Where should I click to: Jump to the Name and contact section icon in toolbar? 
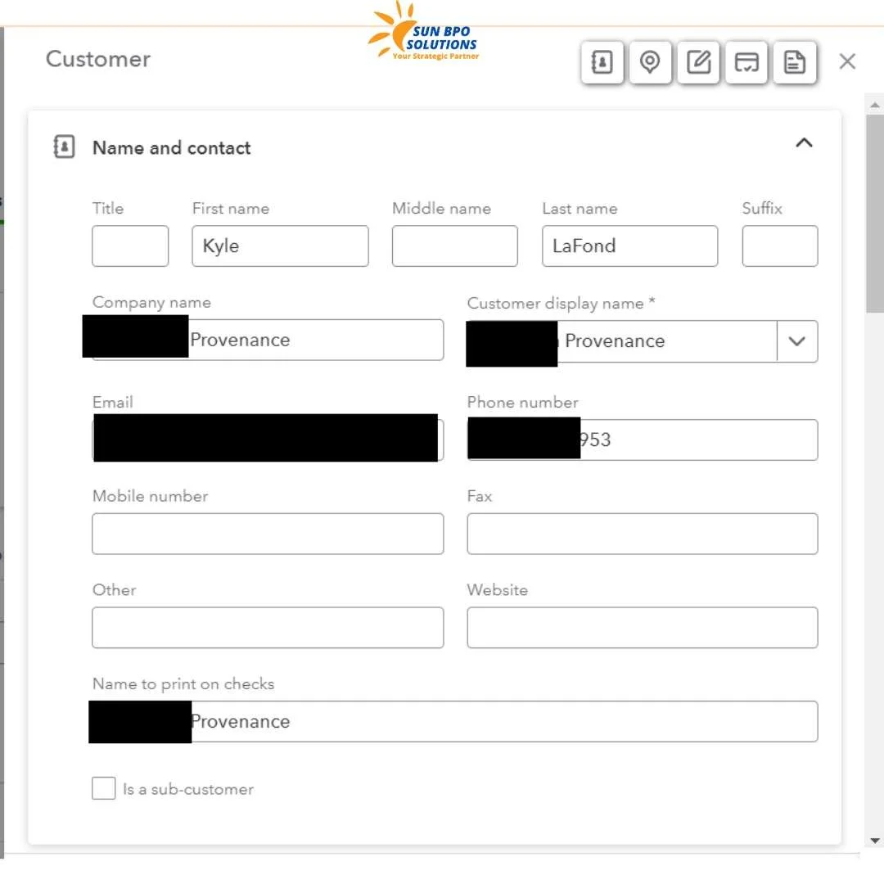pos(602,62)
